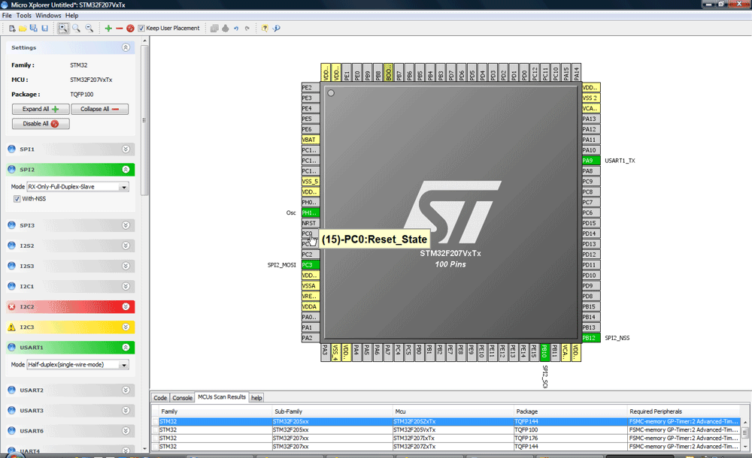Screen dimensions: 752x458
Task: Click the New project toolbar icon
Action: 12,29
